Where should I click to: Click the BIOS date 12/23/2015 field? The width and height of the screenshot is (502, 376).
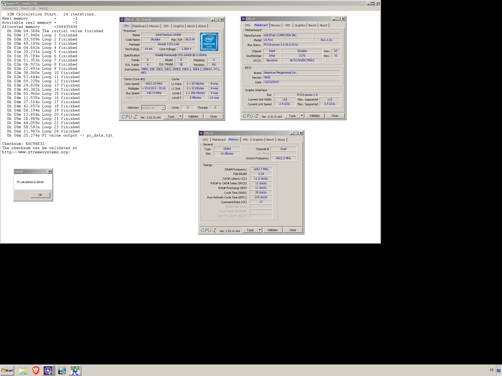[x=302, y=82]
